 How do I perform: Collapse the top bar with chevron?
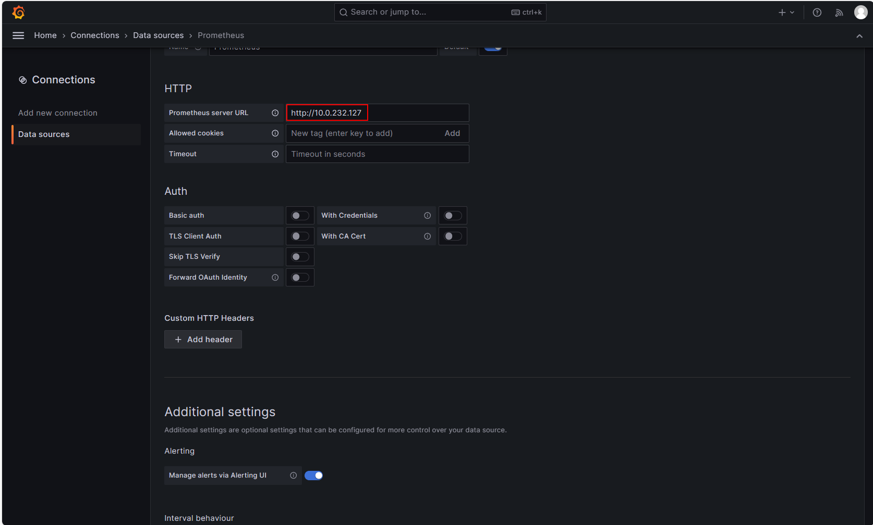tap(859, 36)
